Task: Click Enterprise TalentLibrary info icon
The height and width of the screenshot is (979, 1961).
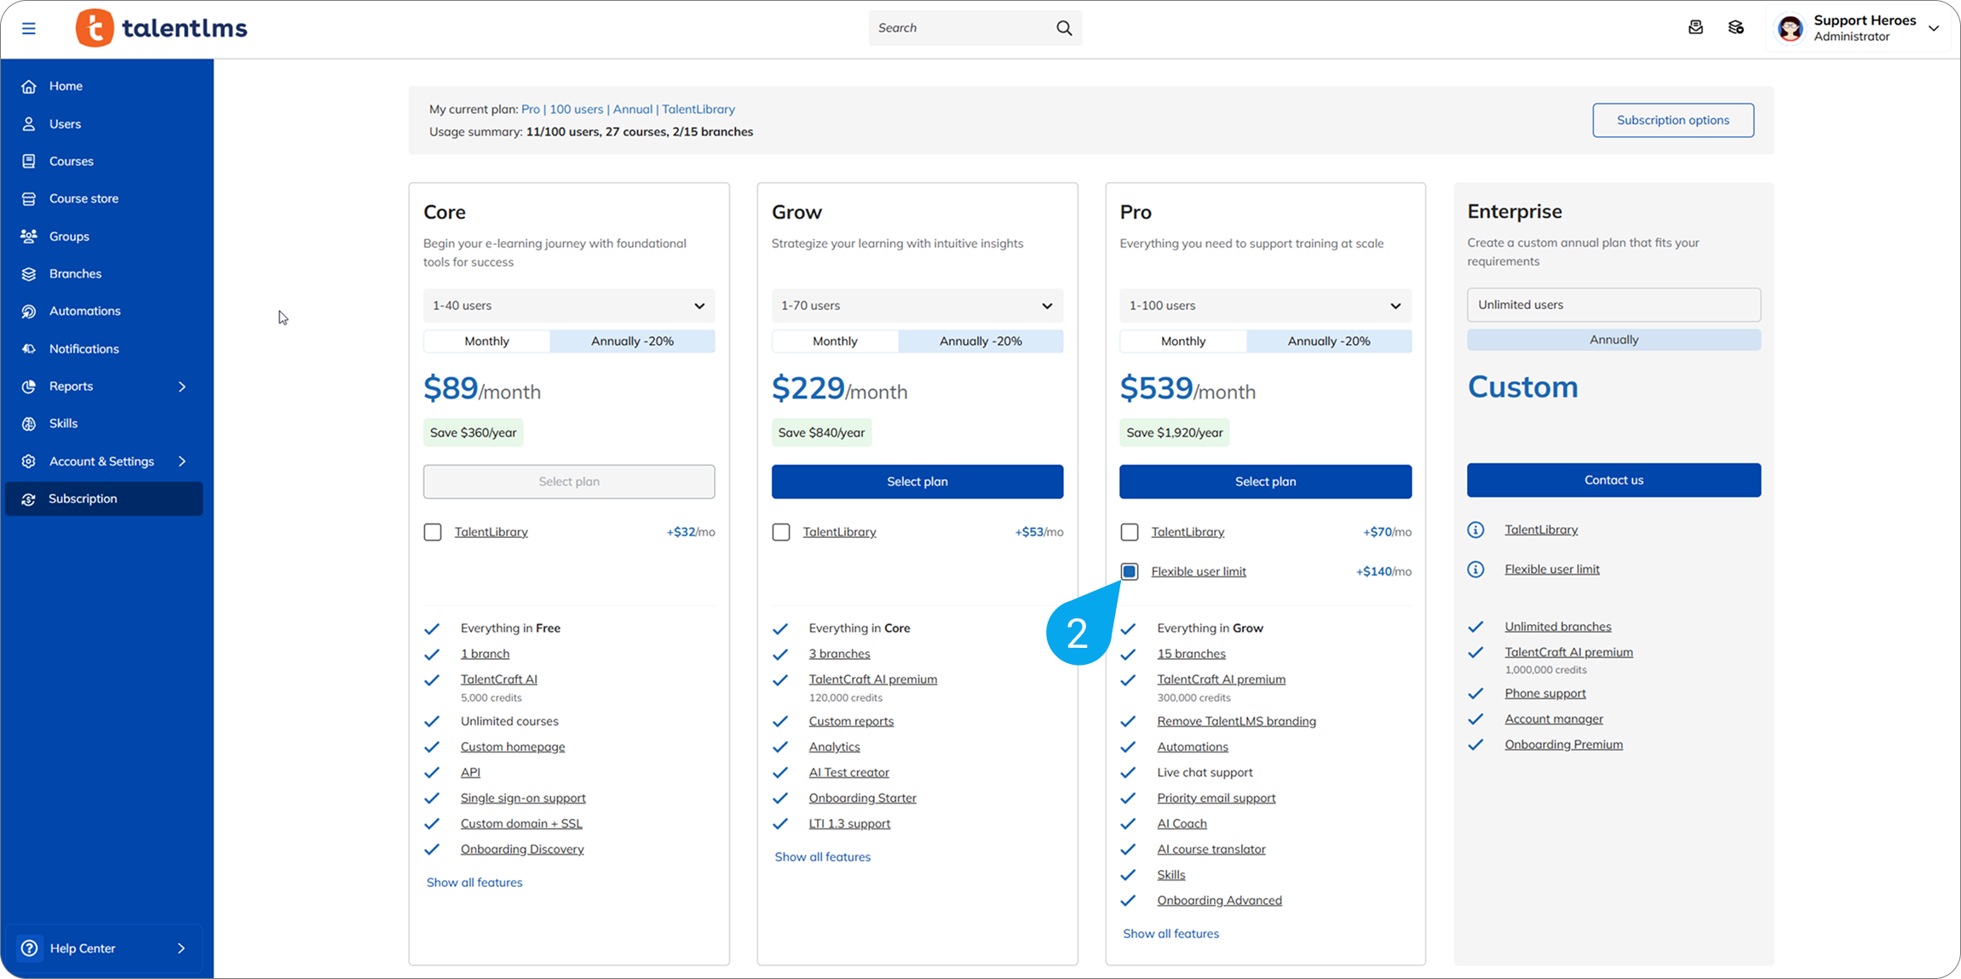Action: 1475,530
